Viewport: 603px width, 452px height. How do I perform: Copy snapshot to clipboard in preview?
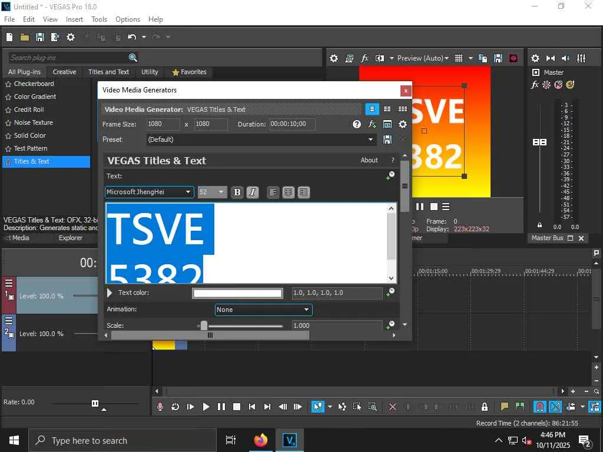coord(483,58)
